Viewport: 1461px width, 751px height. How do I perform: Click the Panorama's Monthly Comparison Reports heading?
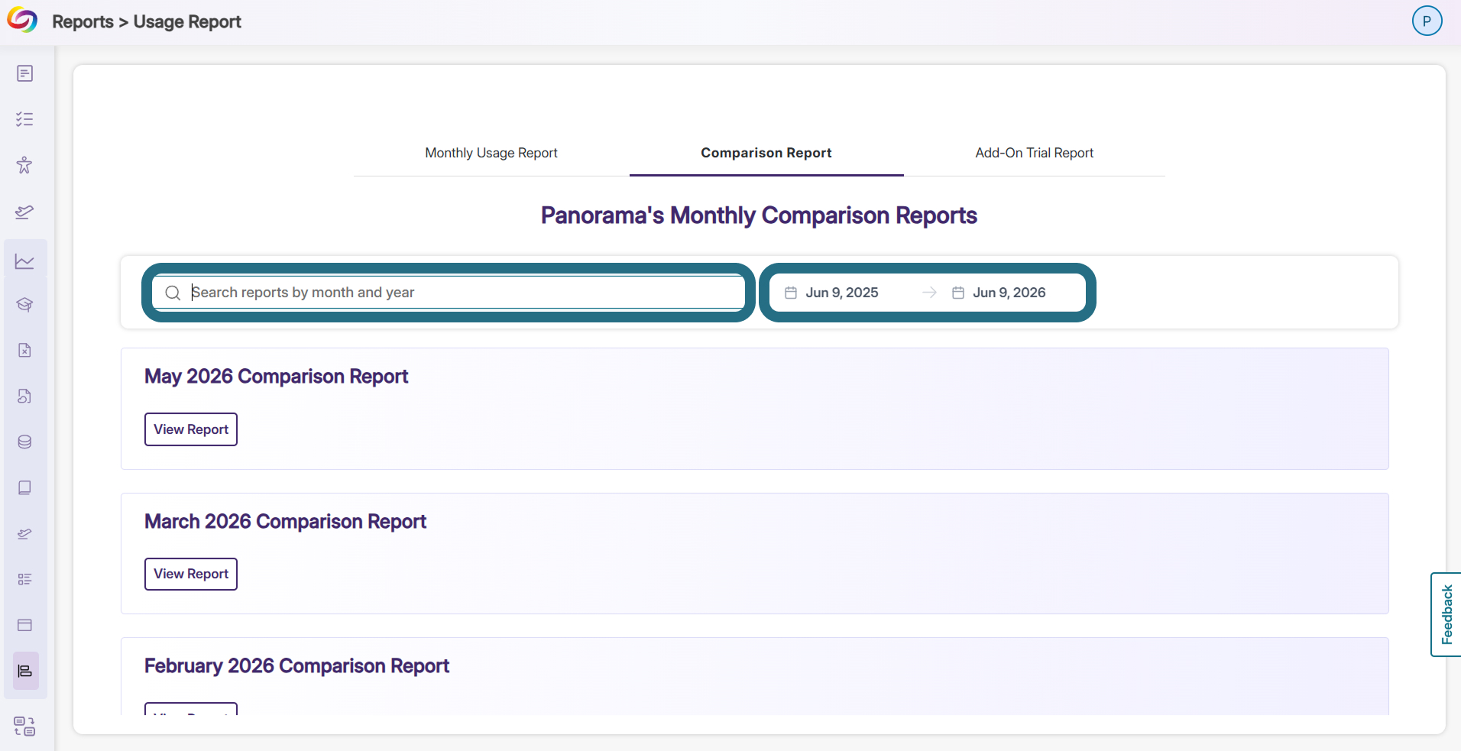tap(759, 215)
